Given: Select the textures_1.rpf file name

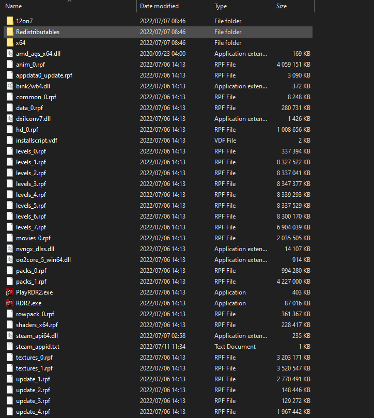Looking at the screenshot, I should (35, 368).
